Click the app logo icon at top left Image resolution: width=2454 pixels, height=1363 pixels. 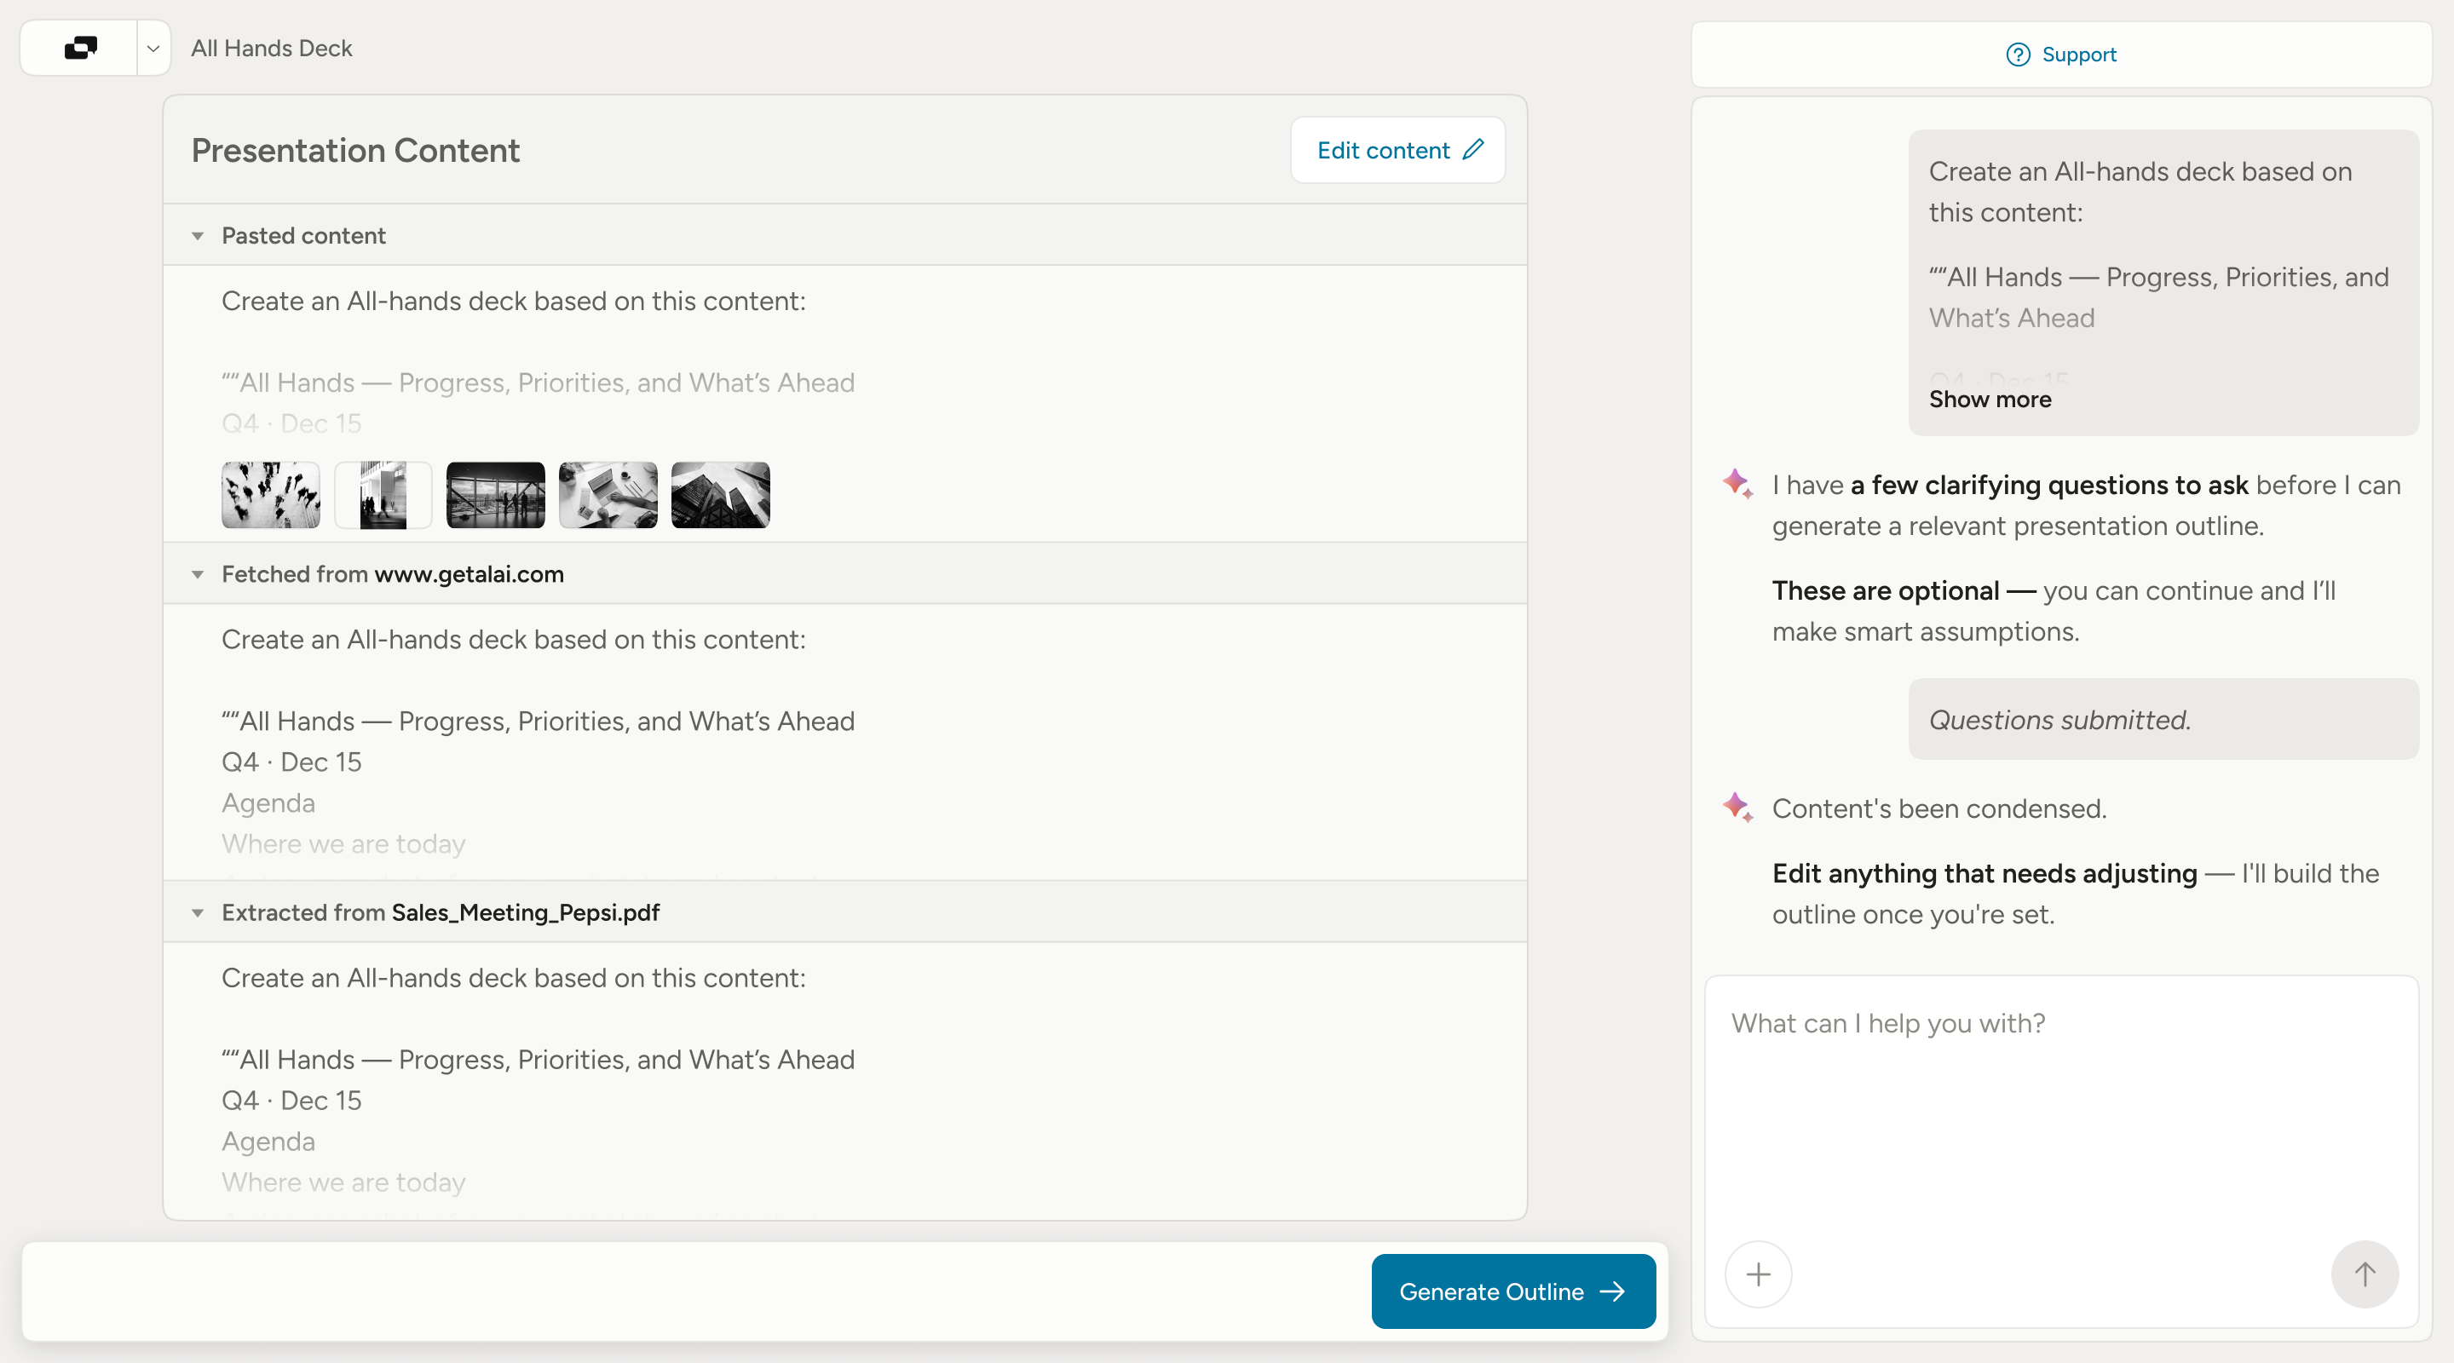(81, 48)
